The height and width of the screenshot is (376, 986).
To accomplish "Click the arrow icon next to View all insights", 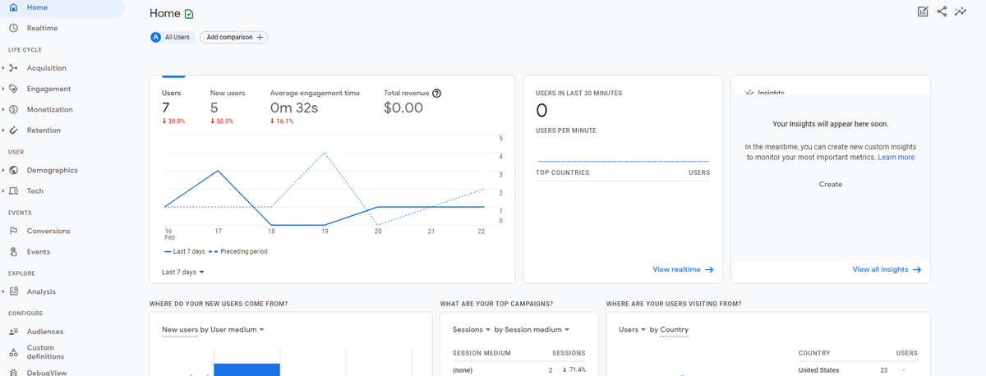I will pyautogui.click(x=917, y=269).
